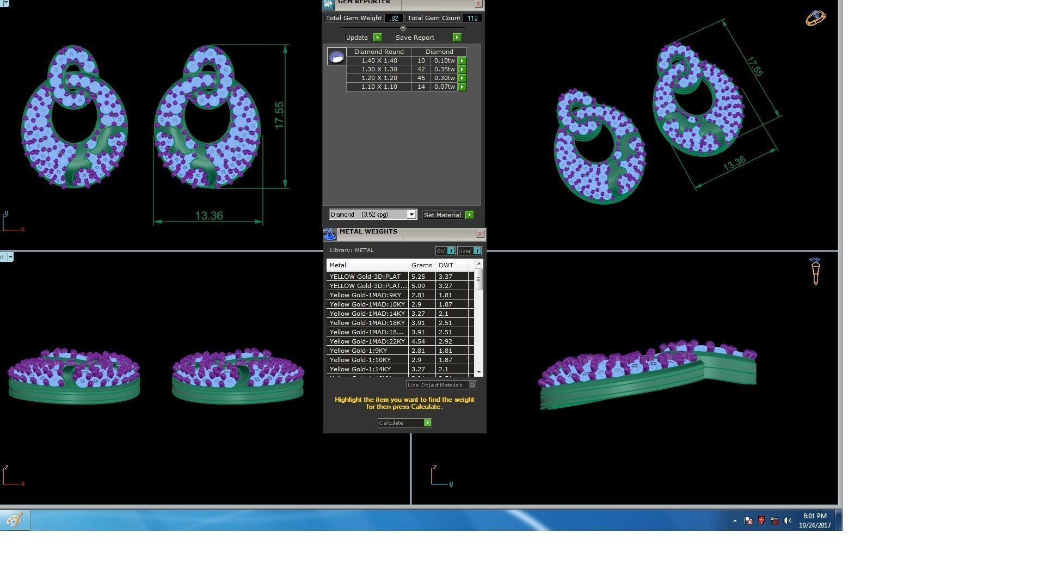This screenshot has width=1045, height=588.
Task: Select Yellow Gold-1MAD:14KY metal row
Action: point(367,314)
